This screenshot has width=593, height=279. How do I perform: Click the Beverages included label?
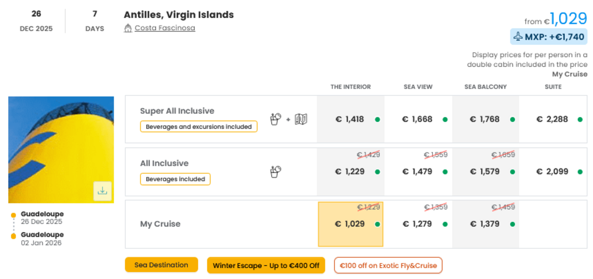point(175,179)
